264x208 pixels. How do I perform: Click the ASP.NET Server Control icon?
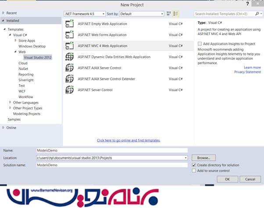pos(69,90)
